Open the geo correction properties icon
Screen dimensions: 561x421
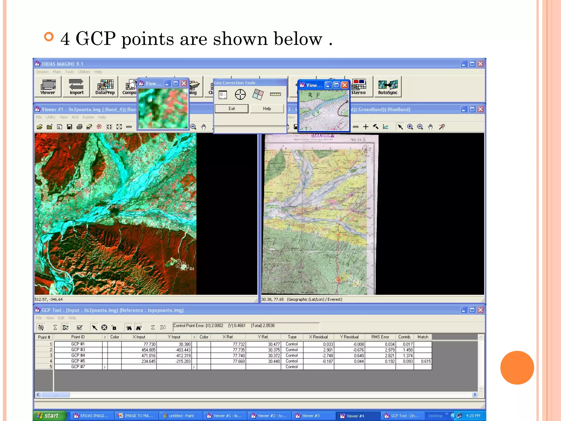pos(223,95)
